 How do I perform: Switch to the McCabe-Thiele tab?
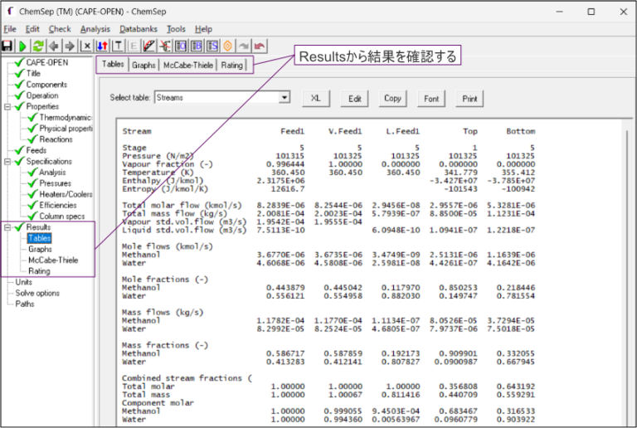tap(188, 65)
